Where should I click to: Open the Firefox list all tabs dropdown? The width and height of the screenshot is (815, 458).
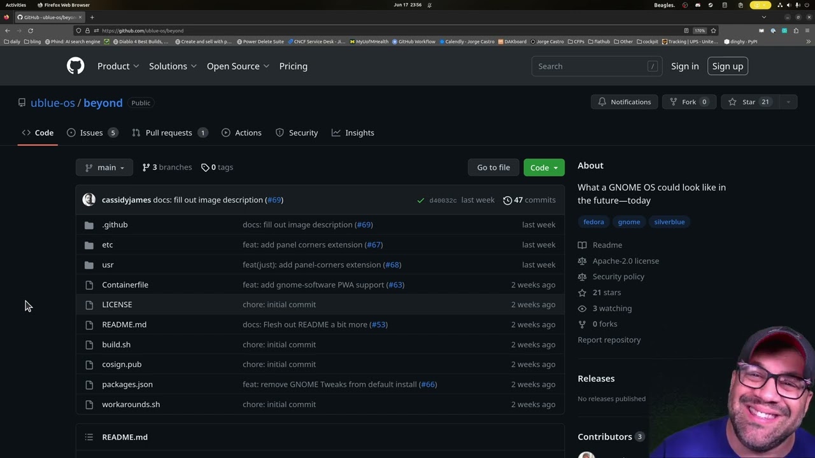pyautogui.click(x=764, y=17)
